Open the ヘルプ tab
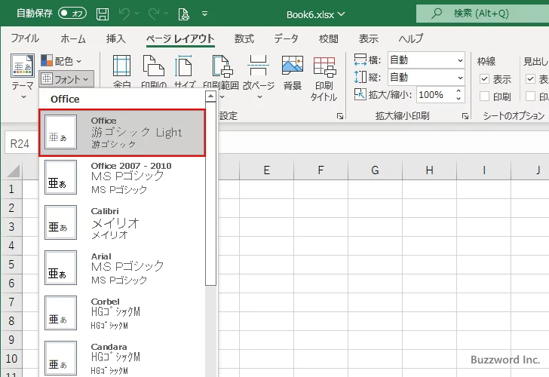Viewport: 549px width, 377px height. click(411, 38)
